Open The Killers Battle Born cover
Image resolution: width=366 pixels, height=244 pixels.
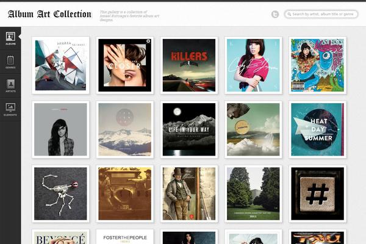tap(189, 65)
